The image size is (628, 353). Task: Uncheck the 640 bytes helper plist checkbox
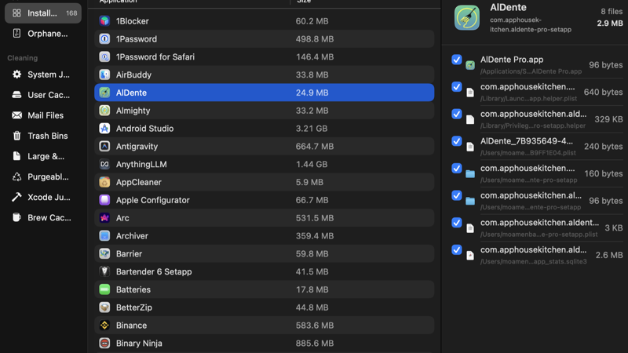click(x=457, y=87)
